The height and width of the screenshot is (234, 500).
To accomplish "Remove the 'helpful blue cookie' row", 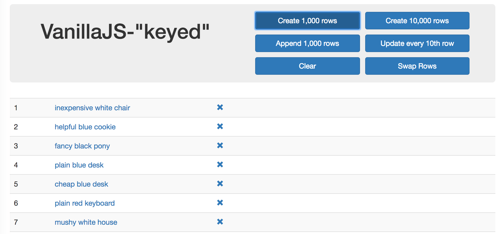I will (220, 127).
